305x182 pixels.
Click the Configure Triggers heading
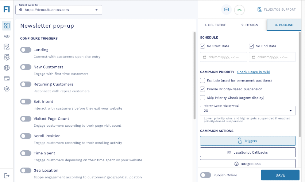(39, 39)
